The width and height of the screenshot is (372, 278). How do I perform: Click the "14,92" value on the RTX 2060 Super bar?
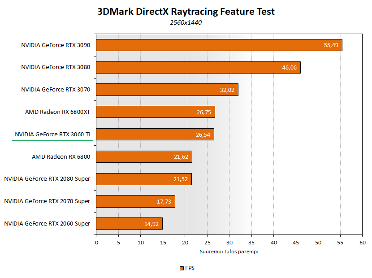click(x=151, y=224)
